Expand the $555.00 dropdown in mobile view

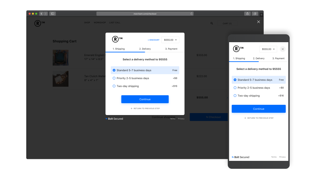coord(268,49)
